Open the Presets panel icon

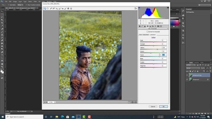click(161, 26)
